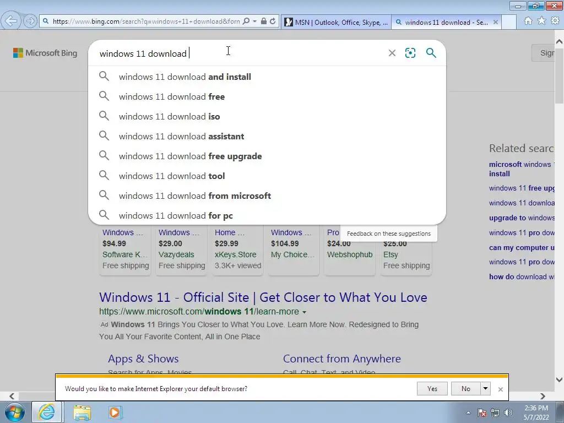
Task: Open the volume speaker tray icon
Action: pyautogui.click(x=508, y=413)
